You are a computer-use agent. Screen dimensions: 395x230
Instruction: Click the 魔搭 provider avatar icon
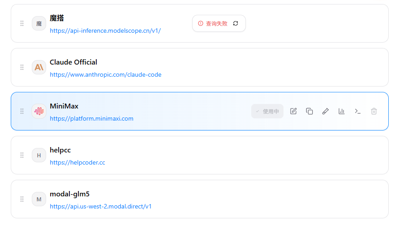[39, 23]
